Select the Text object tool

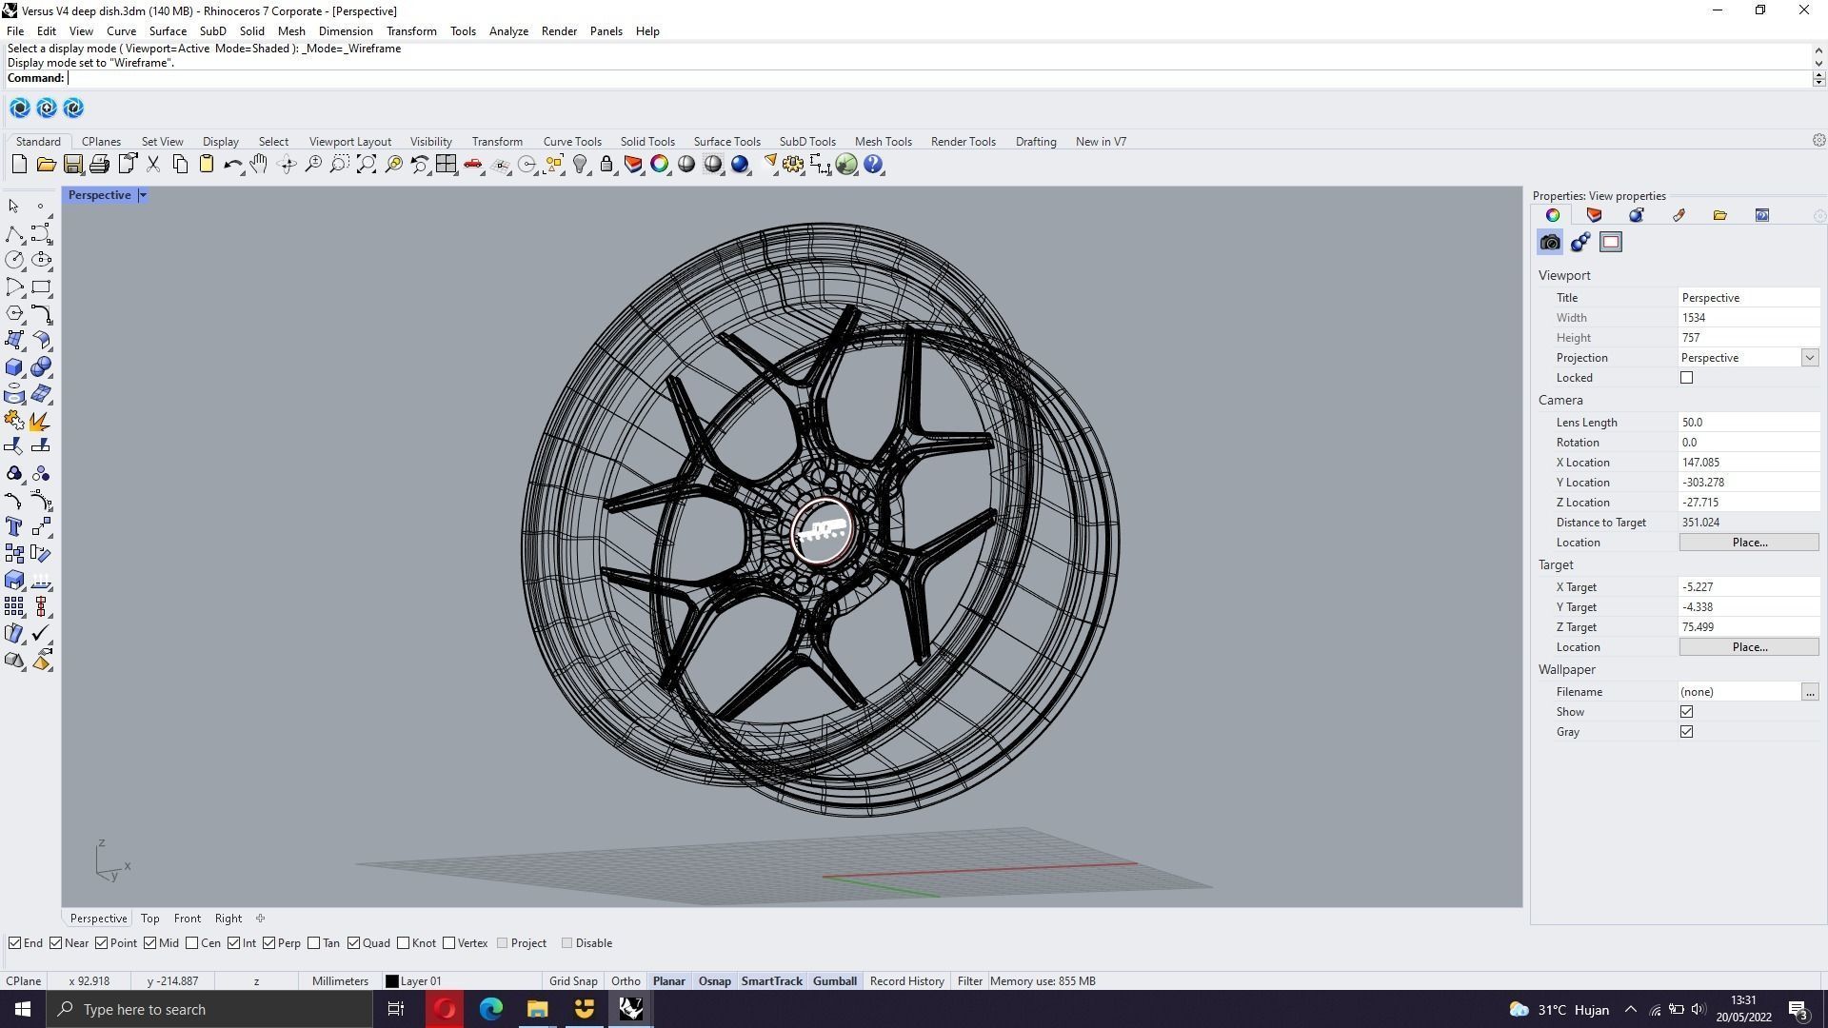tap(14, 526)
